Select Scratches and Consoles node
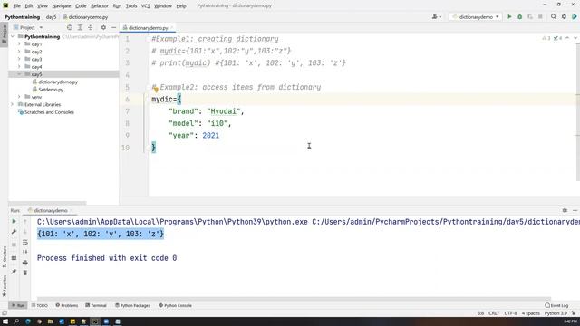 (49, 112)
